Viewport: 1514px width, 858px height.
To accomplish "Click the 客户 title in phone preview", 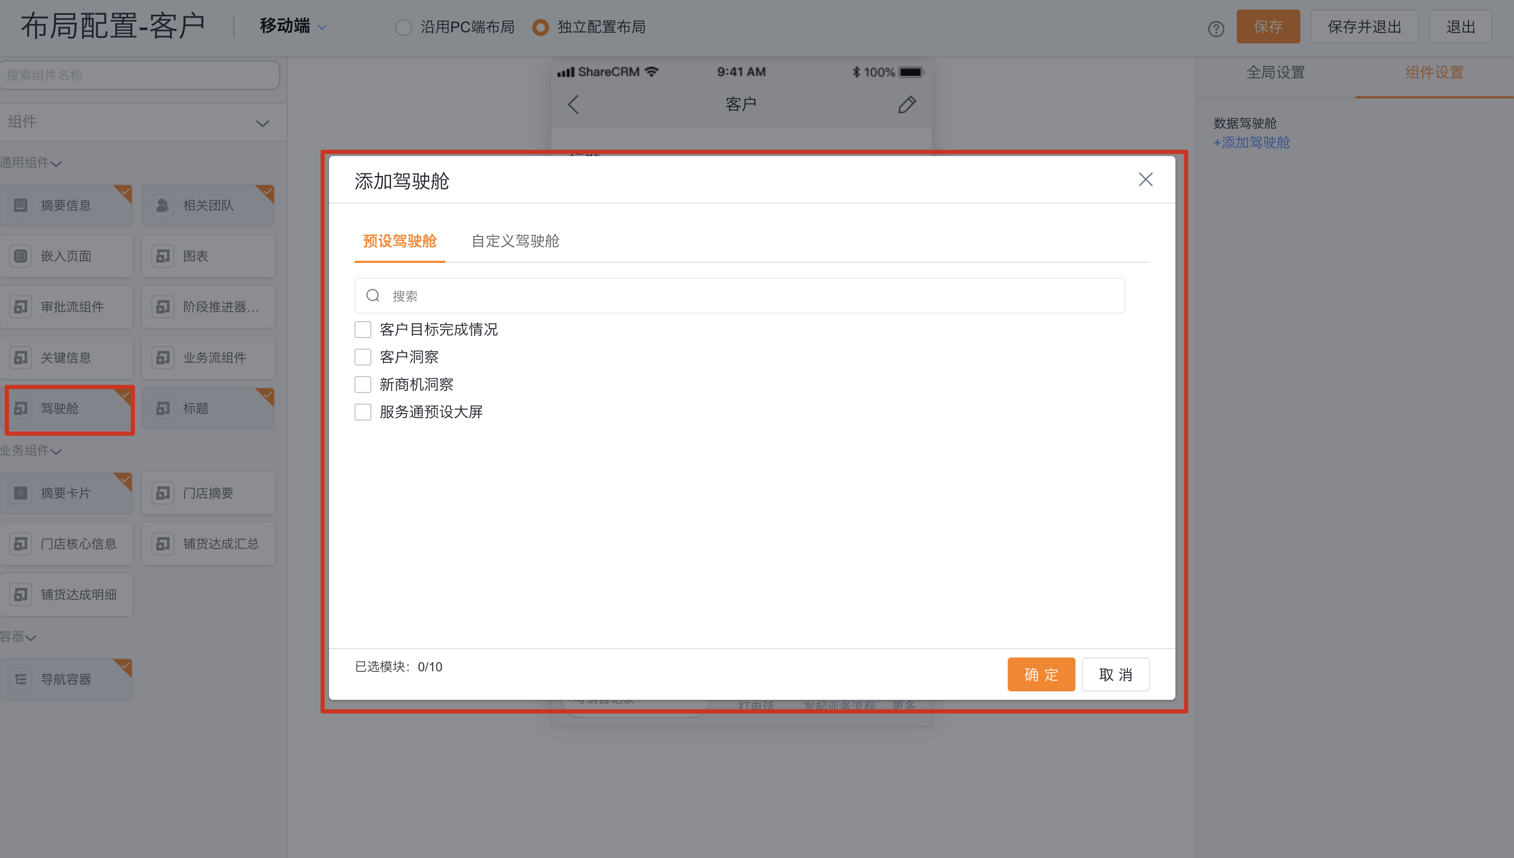I will [741, 104].
